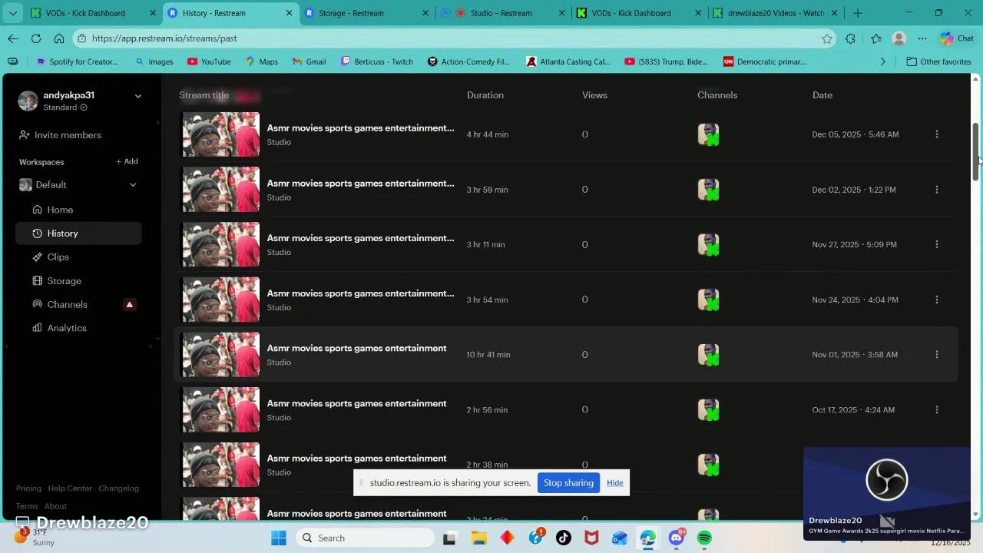Click Invite members
The width and height of the screenshot is (983, 553).
coord(60,135)
